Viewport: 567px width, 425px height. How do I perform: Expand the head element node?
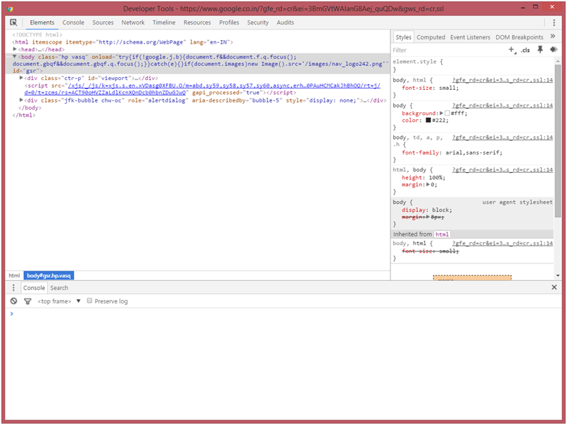tap(15, 49)
